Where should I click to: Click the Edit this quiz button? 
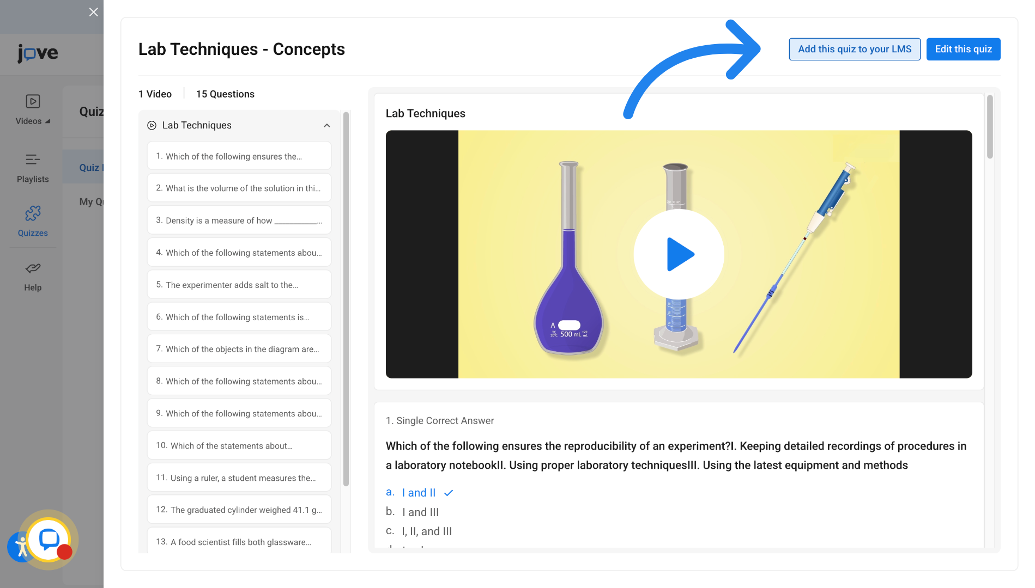tap(964, 49)
